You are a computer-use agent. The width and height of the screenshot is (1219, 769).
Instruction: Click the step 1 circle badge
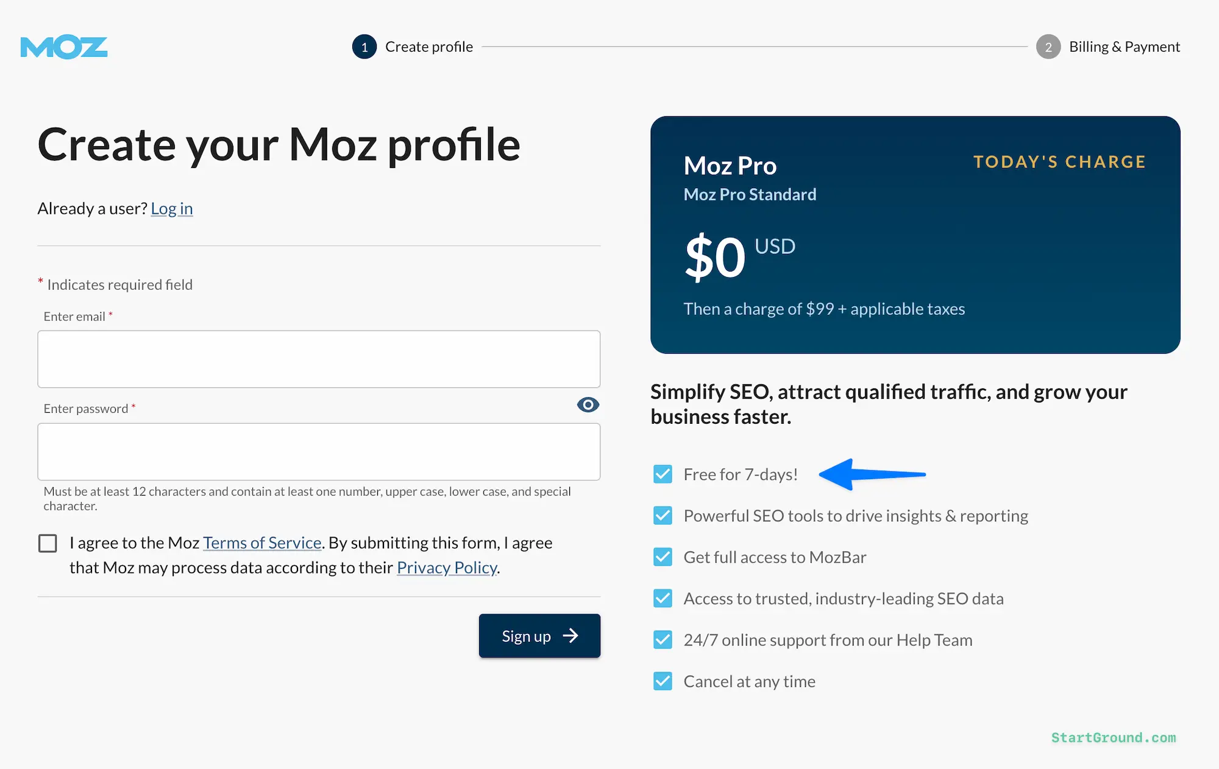tap(364, 47)
